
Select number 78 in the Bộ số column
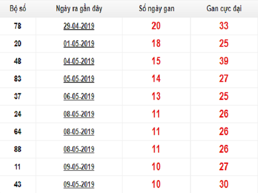[x=18, y=26]
